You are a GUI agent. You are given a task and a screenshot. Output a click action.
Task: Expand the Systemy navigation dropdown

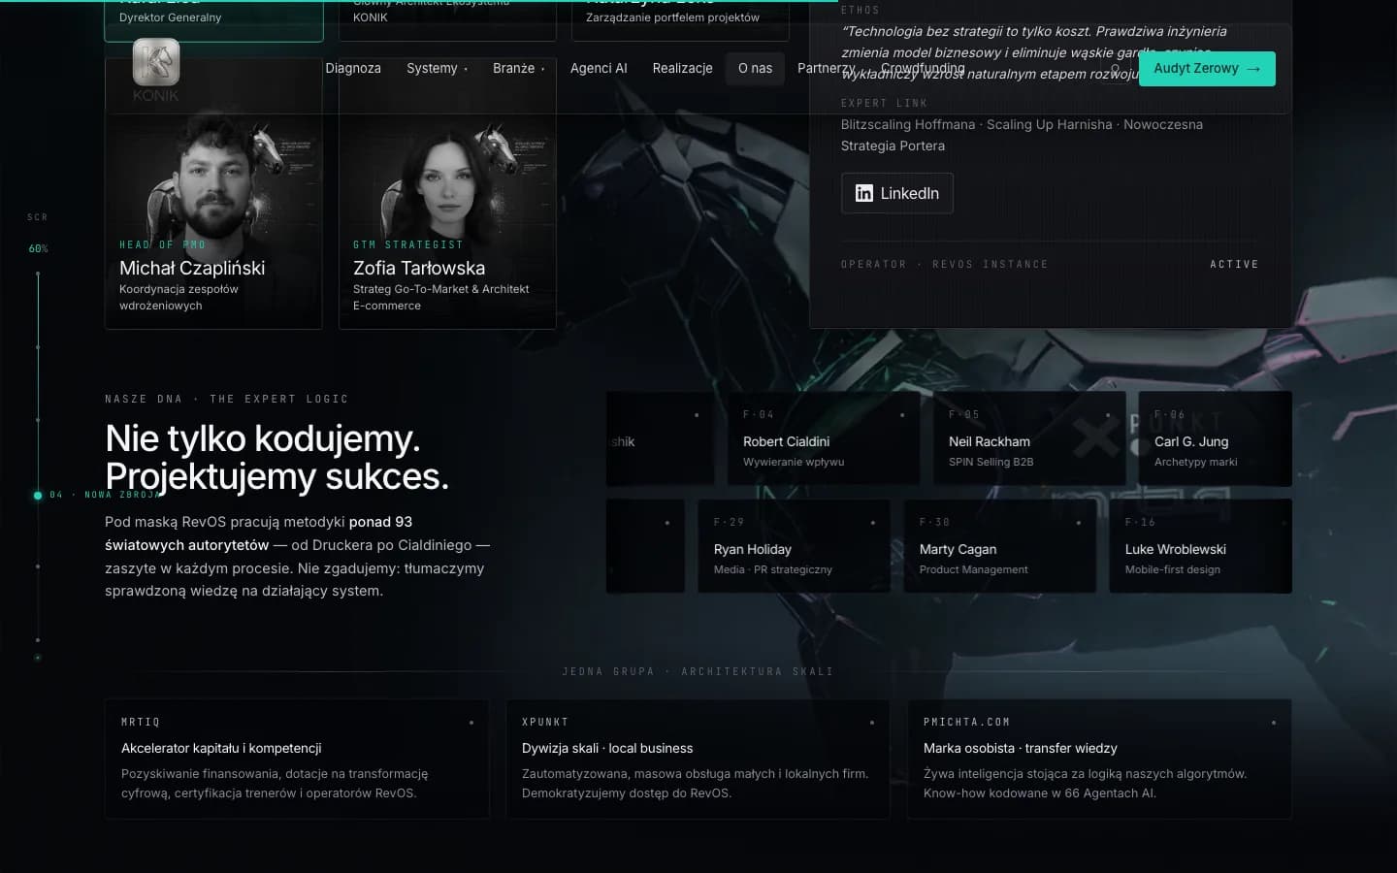[437, 69]
